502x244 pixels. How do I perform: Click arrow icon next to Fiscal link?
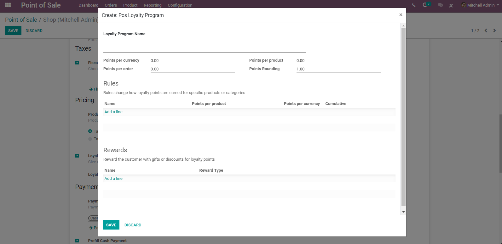tap(91, 89)
